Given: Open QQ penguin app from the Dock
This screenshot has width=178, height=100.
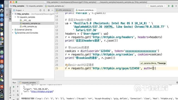Looking at the screenshot, I should 2,76.
